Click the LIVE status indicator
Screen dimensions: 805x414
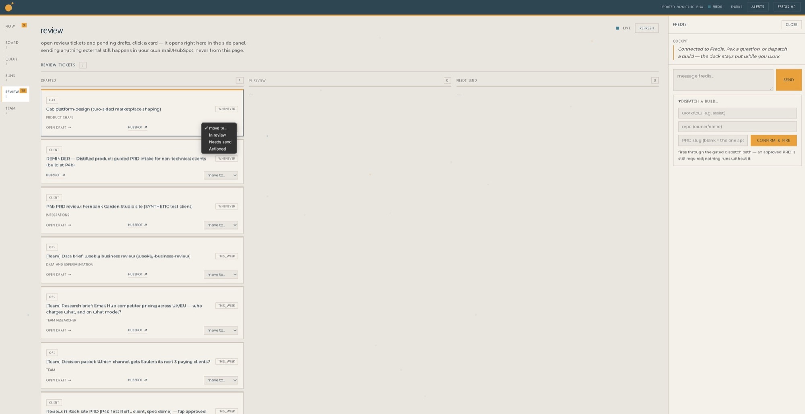623,28
